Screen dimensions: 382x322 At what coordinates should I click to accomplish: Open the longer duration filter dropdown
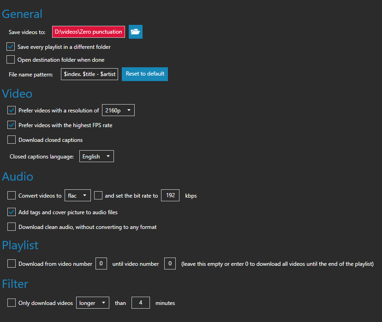(93, 303)
